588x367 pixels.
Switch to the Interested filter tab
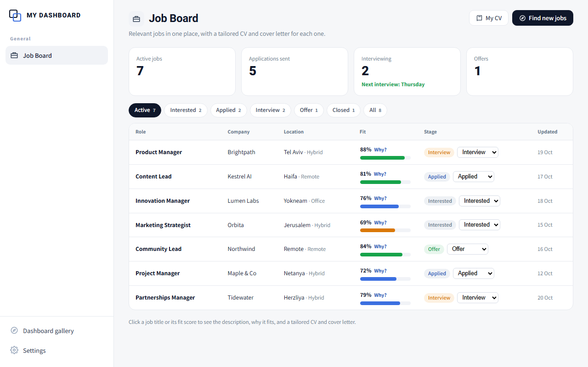tap(186, 110)
